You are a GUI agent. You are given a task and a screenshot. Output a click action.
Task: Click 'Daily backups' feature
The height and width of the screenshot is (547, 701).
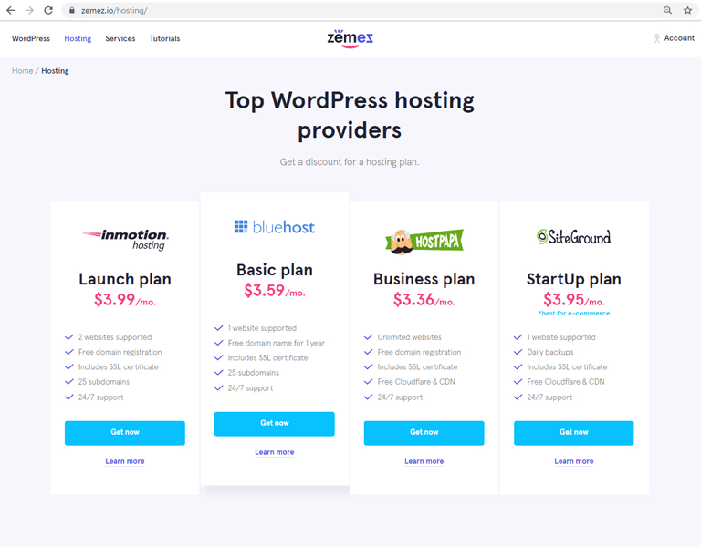click(549, 352)
